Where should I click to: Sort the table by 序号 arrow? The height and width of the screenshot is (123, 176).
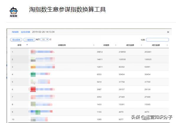point(27,45)
